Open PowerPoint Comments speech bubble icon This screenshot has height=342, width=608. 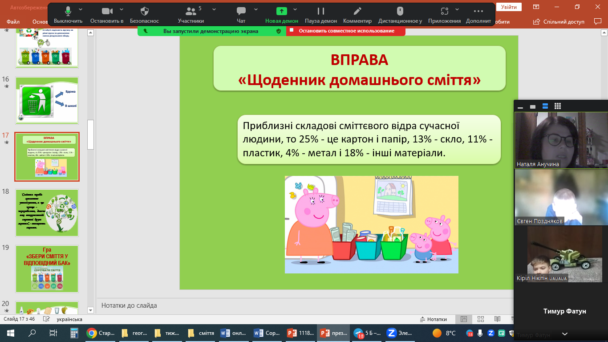click(x=598, y=21)
